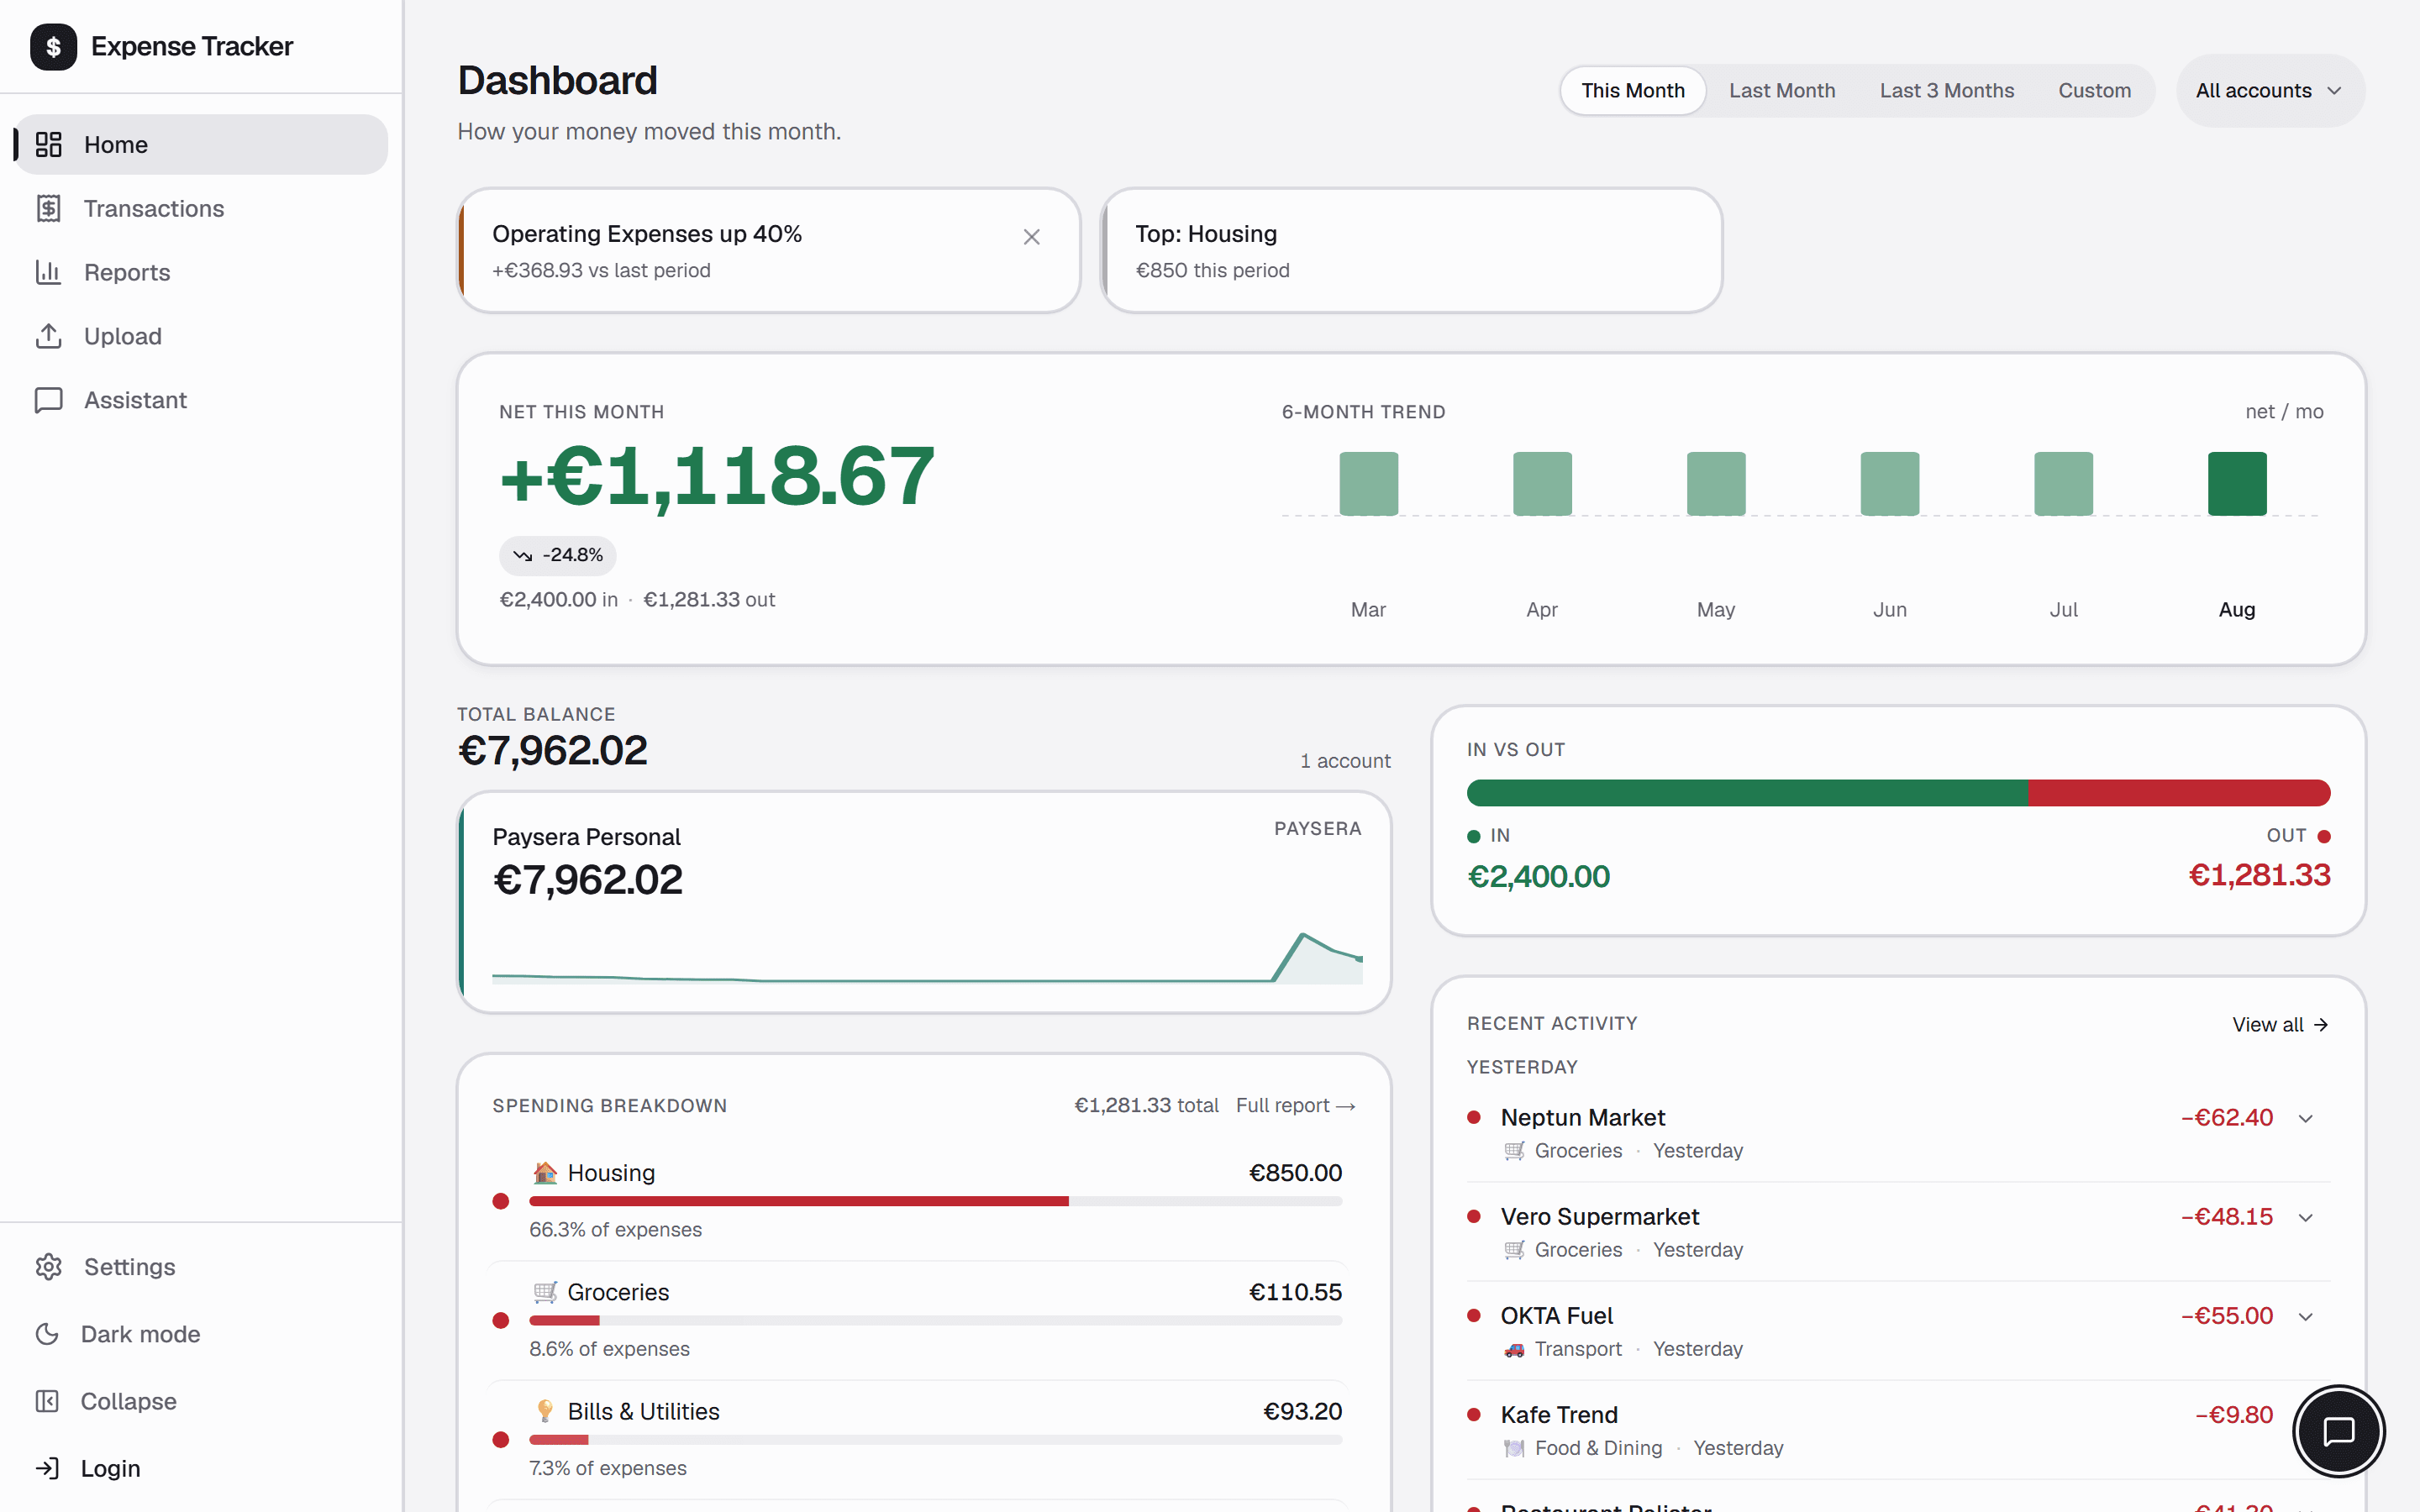The height and width of the screenshot is (1512, 2420).
Task: Expand the Vero Supermarket transaction
Action: coord(2306,1217)
